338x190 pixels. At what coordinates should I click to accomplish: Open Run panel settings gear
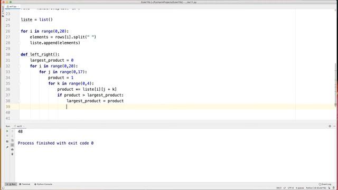pyautogui.click(x=330, y=126)
